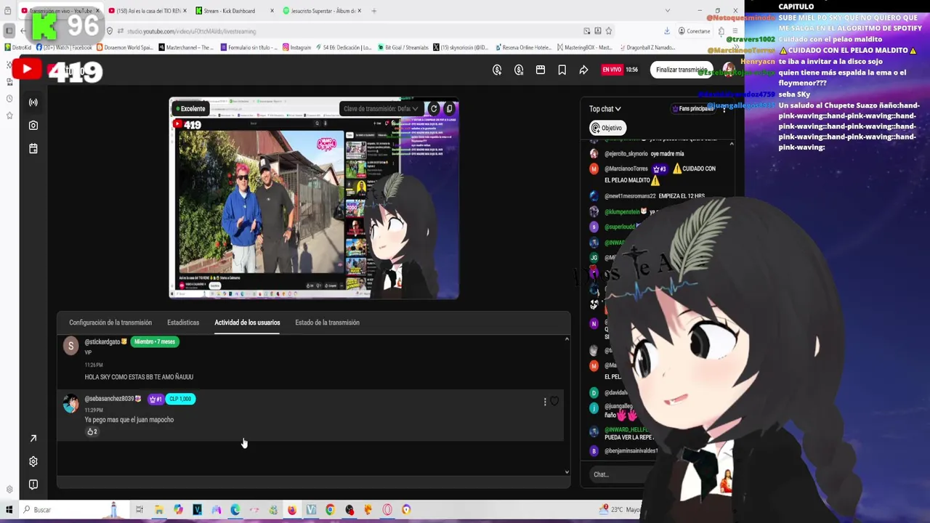Click @stickerdgato username in activity list

pos(102,342)
